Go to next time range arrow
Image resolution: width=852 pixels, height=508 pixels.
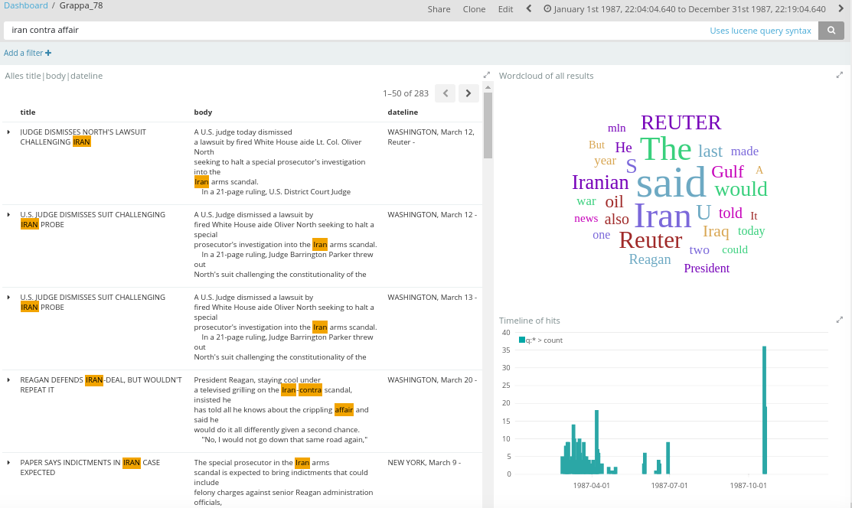click(x=841, y=8)
